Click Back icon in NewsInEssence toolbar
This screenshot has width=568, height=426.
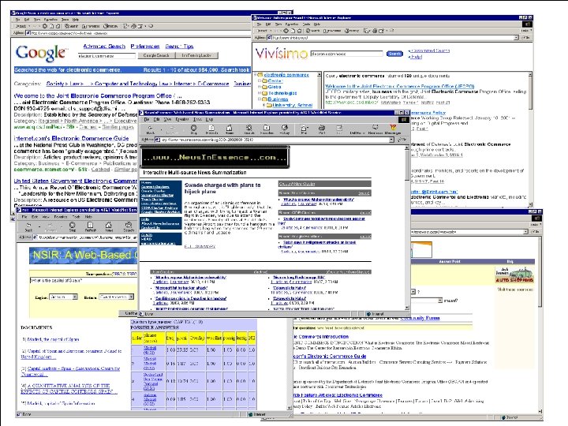(x=151, y=129)
